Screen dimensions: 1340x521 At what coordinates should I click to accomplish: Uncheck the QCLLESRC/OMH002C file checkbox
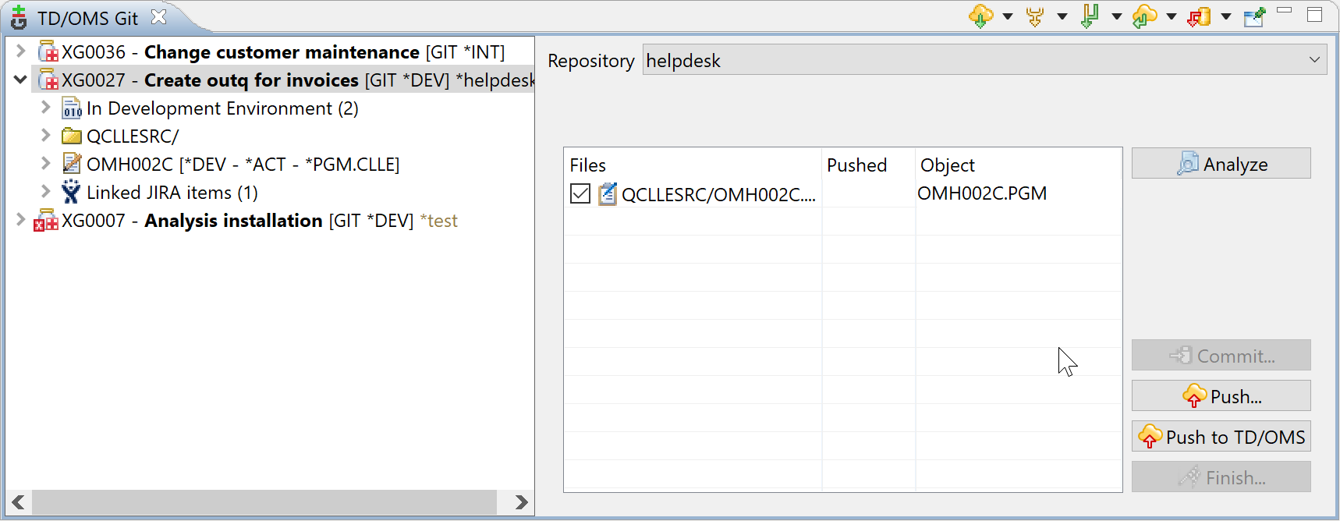pyautogui.click(x=580, y=193)
